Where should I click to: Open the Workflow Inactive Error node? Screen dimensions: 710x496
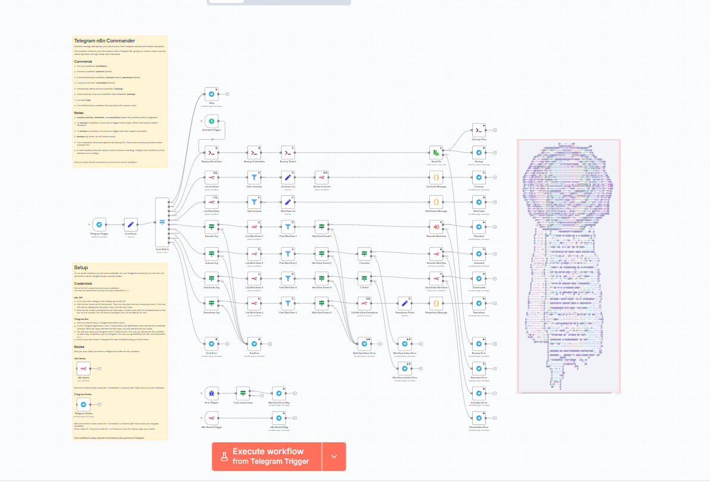pyautogui.click(x=404, y=369)
